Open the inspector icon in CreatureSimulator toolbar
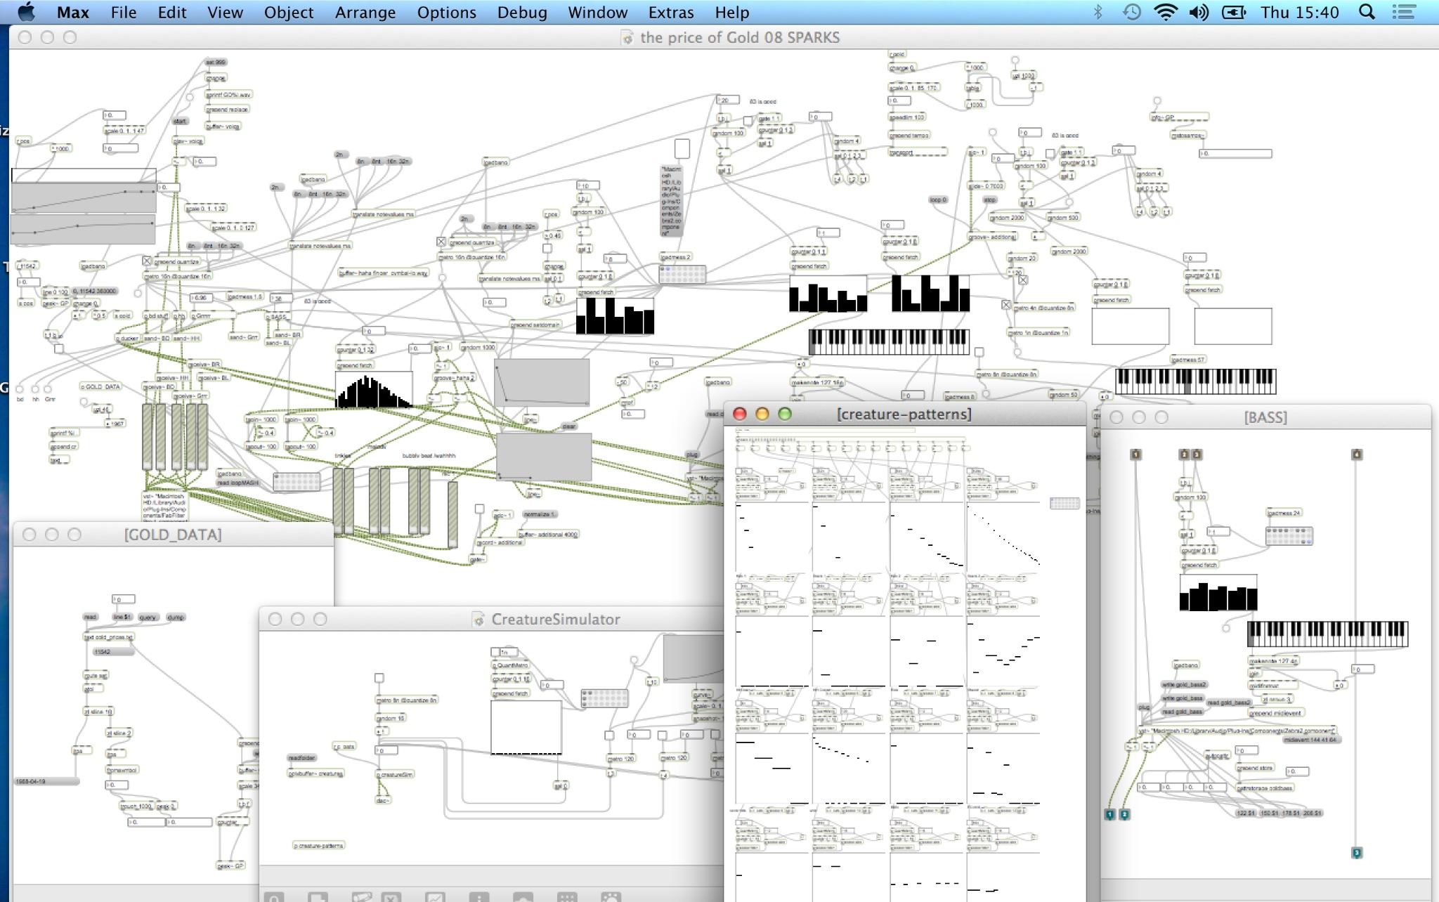1439x902 pixels. point(478,898)
